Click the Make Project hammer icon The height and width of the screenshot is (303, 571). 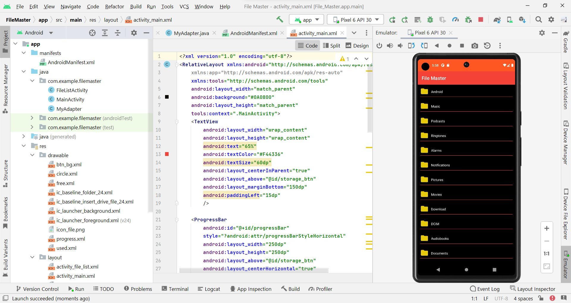[x=280, y=20]
